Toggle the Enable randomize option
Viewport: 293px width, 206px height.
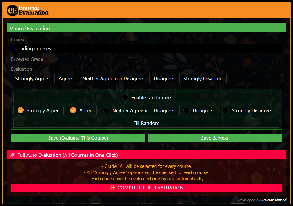click(125, 97)
